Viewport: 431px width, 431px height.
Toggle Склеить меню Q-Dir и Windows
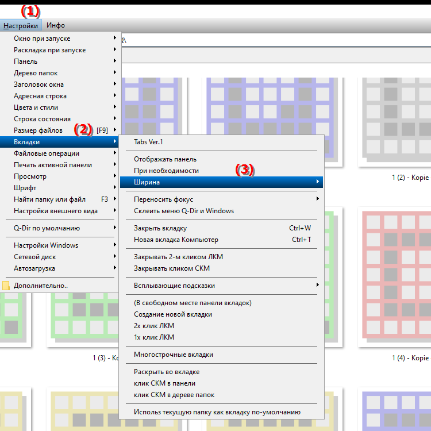click(x=222, y=211)
